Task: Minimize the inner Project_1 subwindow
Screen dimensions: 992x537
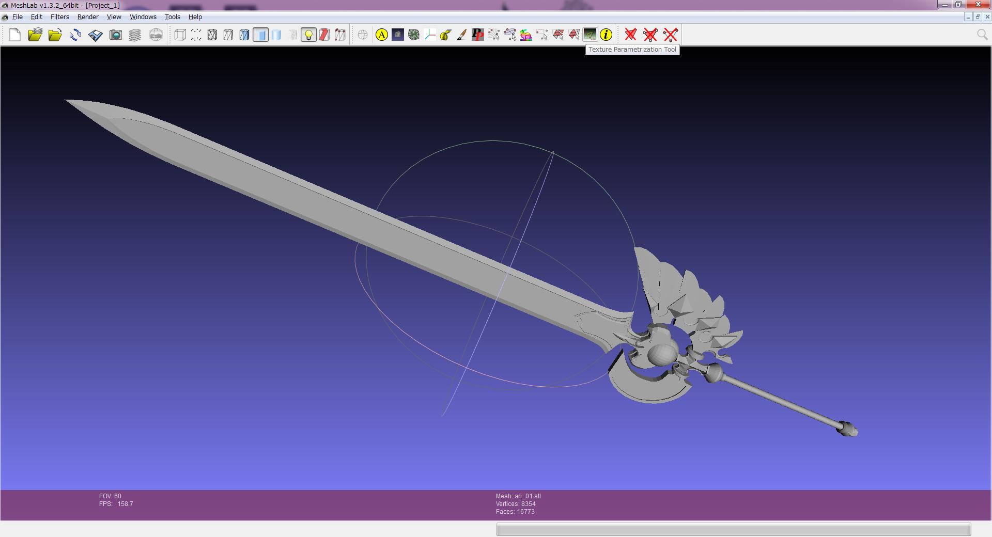Action: [968, 17]
